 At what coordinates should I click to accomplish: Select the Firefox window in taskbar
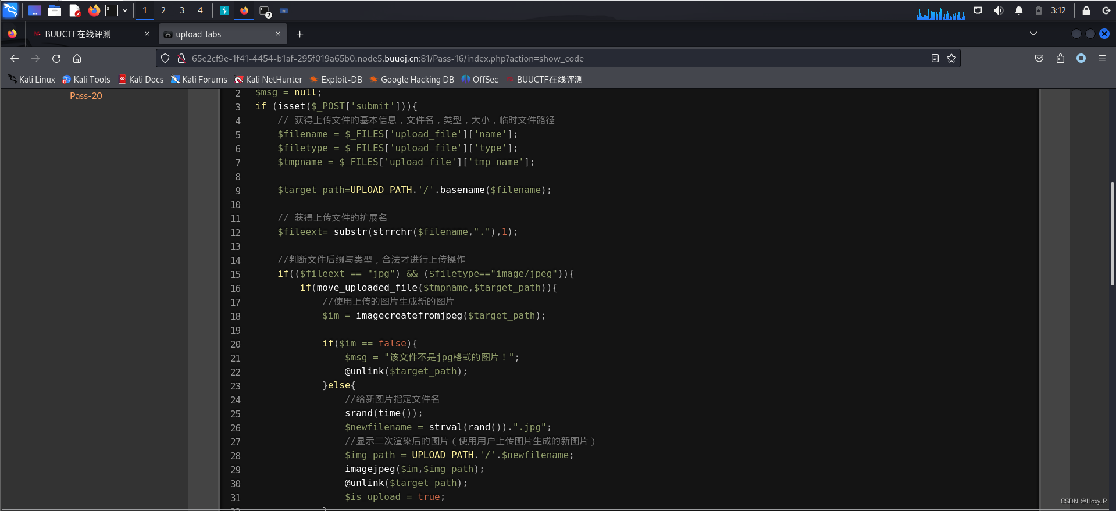click(244, 10)
